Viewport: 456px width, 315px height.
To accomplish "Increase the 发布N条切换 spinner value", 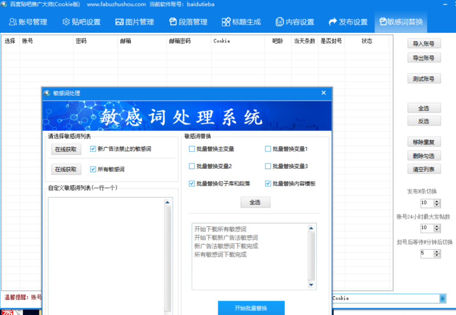I will 437,201.
